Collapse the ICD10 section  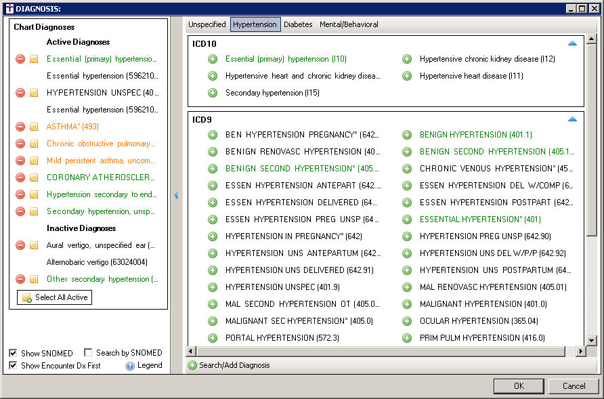572,43
